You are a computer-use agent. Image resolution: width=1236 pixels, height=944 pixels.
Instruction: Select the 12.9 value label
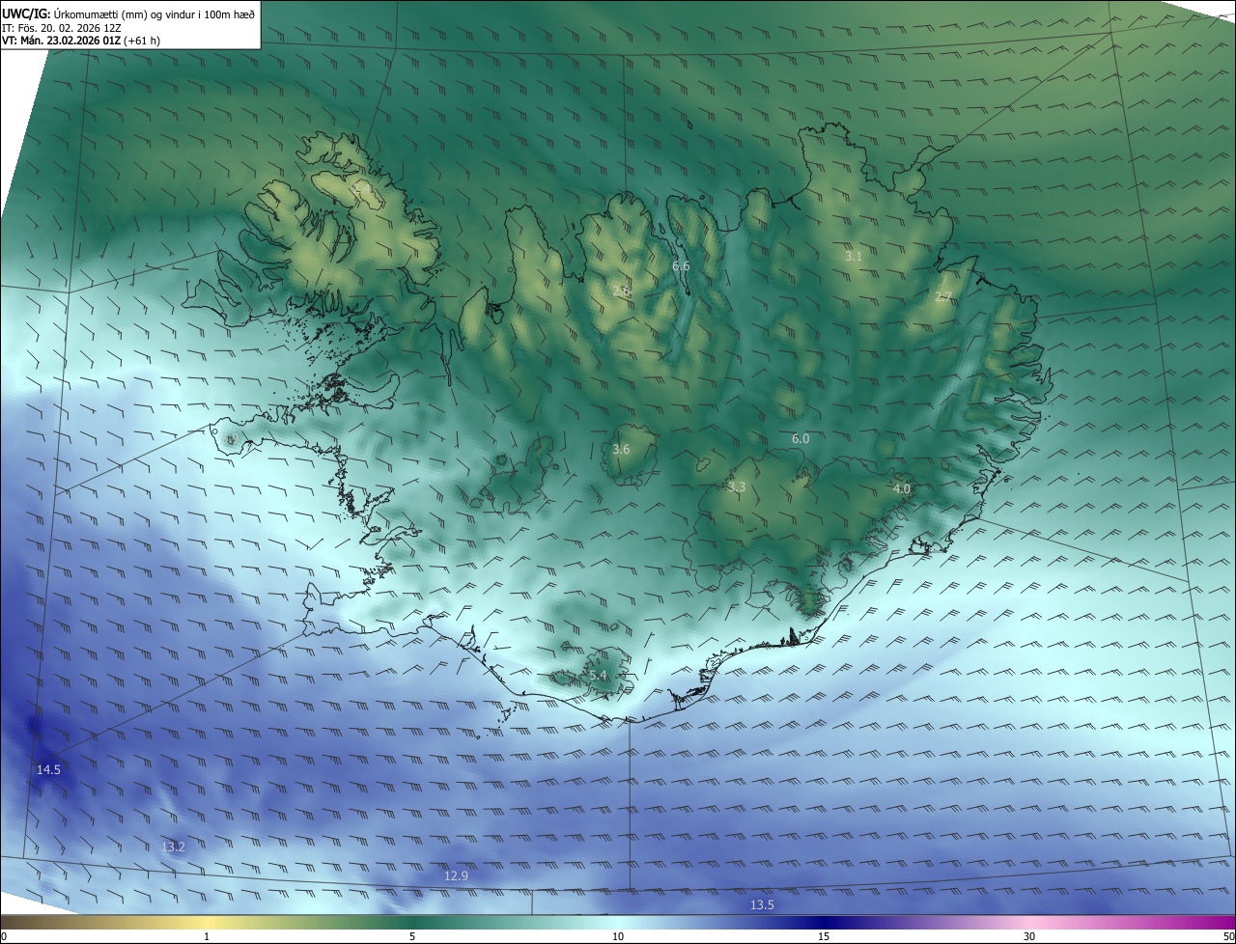tap(456, 875)
